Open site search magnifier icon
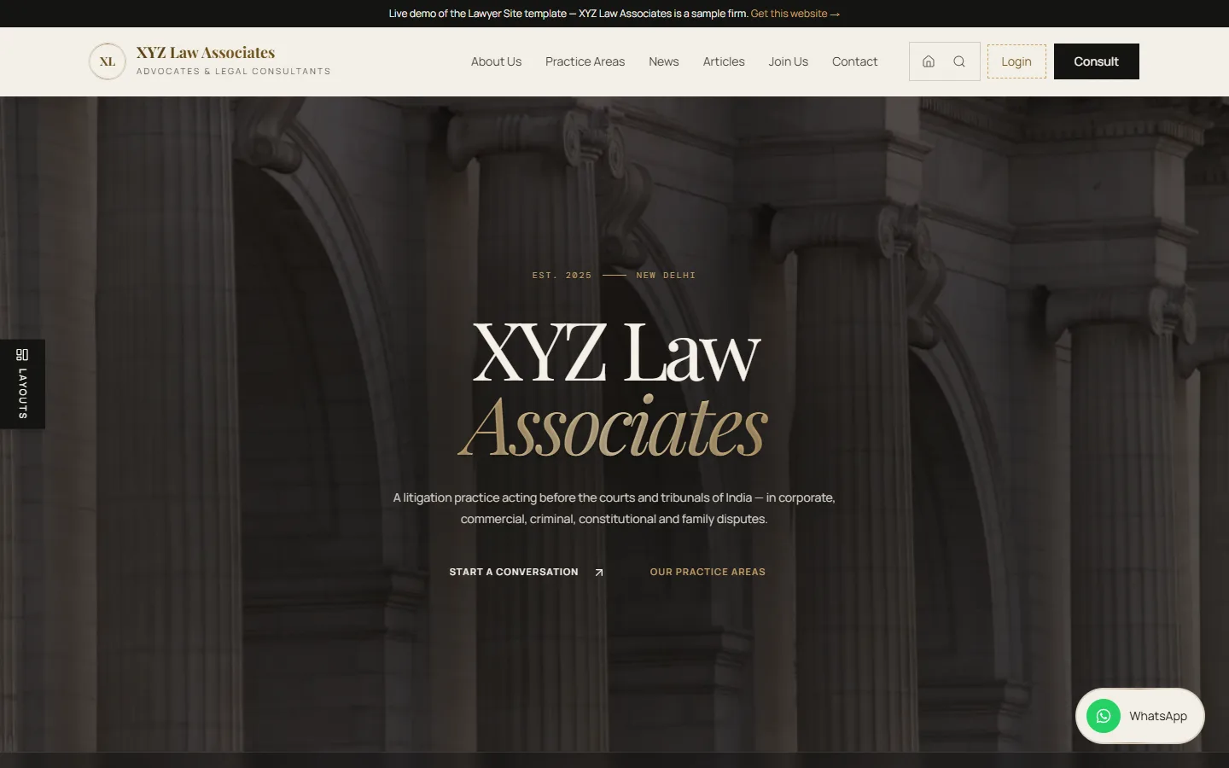This screenshot has height=768, width=1229. pyautogui.click(x=959, y=61)
